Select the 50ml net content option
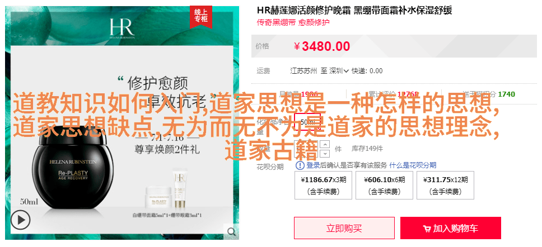The image size is (542, 247). [307, 122]
